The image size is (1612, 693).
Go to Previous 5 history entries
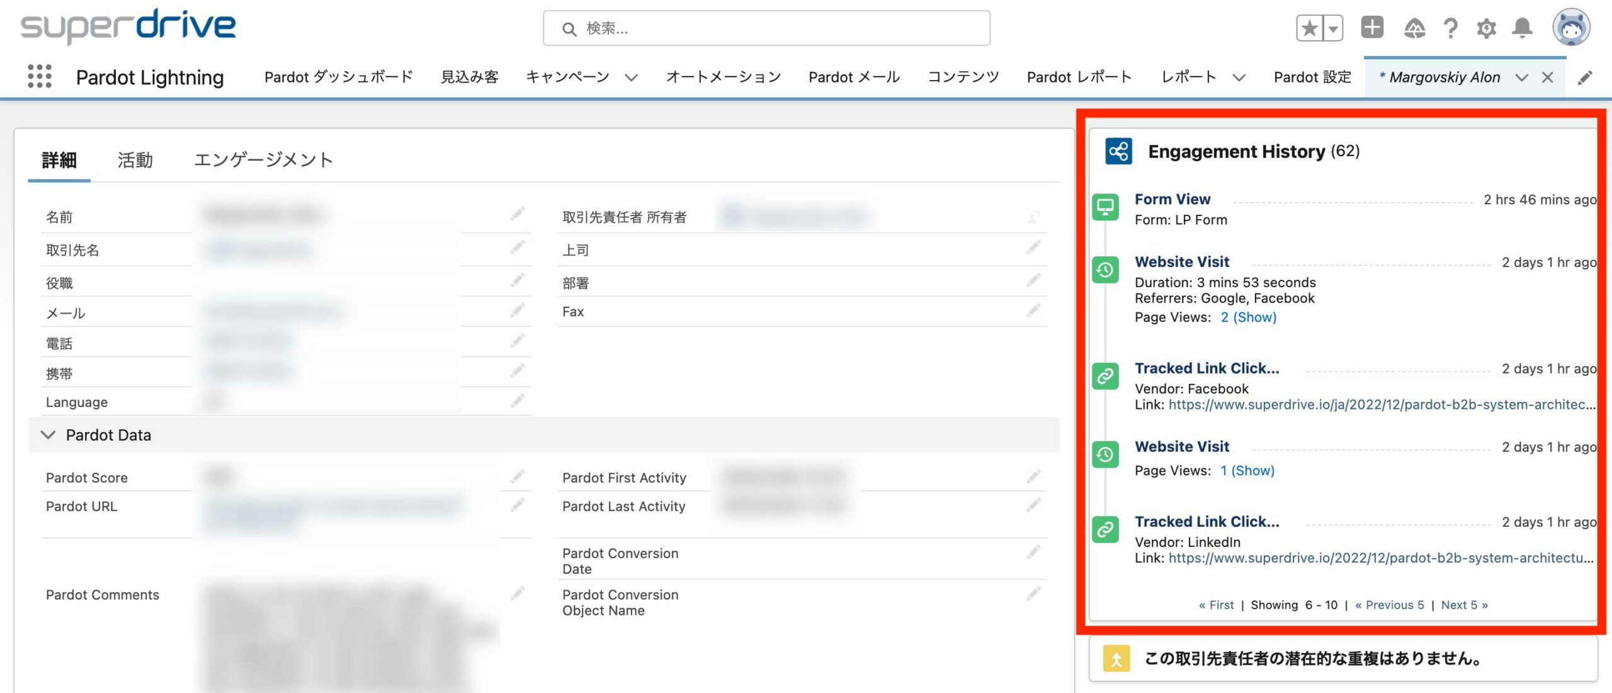[x=1389, y=605]
